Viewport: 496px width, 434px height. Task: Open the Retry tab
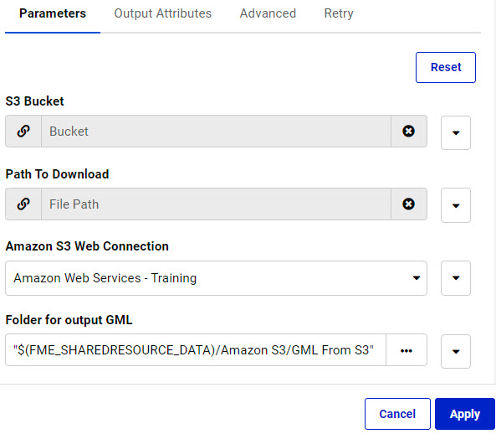339,13
